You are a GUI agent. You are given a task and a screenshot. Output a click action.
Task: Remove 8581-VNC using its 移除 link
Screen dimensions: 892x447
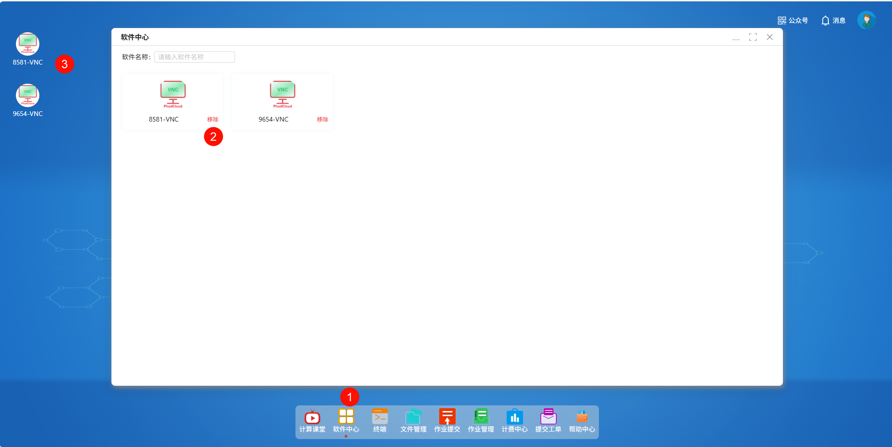(213, 120)
